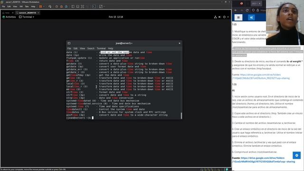Click the network icon in GNOME top bar

pos(215,17)
